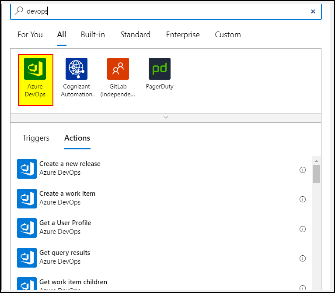This screenshot has height=293, width=335.
Task: Show info for Get query results
Action: 303,258
